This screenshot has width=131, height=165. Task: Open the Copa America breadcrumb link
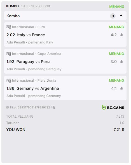click(x=49, y=54)
